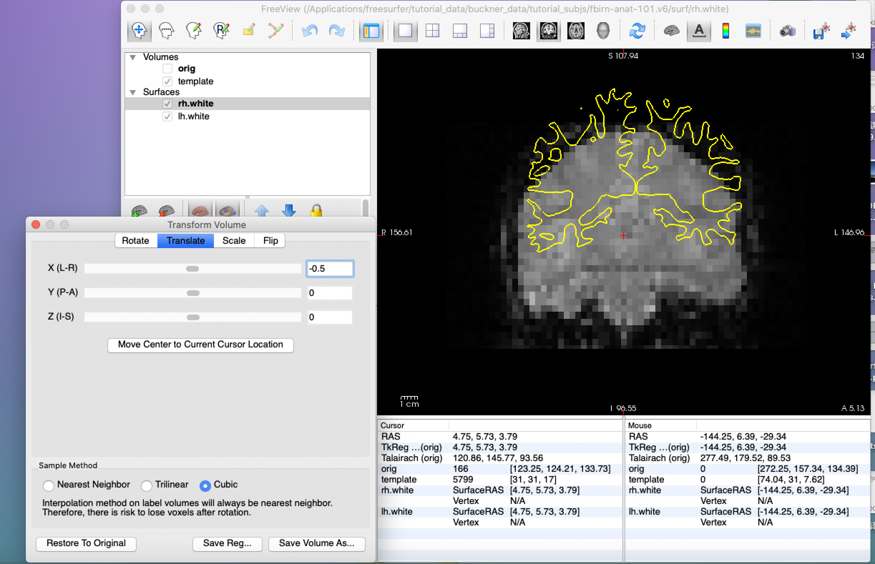Image resolution: width=875 pixels, height=564 pixels.
Task: Click the Y (P-A) translate slider handle
Action: coord(193,293)
